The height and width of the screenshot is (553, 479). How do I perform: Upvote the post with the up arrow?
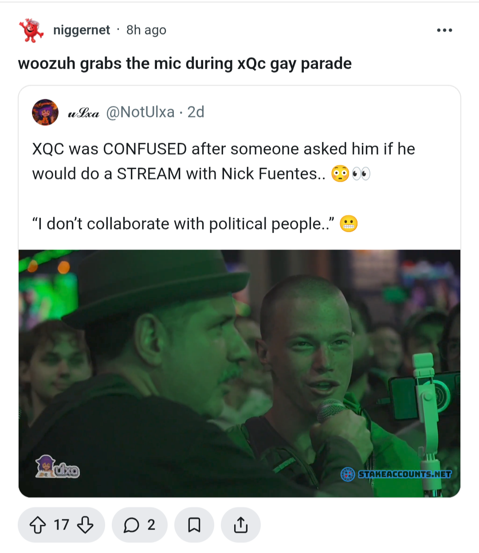point(38,525)
